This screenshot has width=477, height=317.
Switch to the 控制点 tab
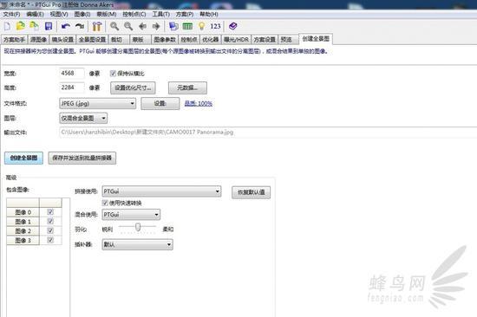[x=189, y=40]
